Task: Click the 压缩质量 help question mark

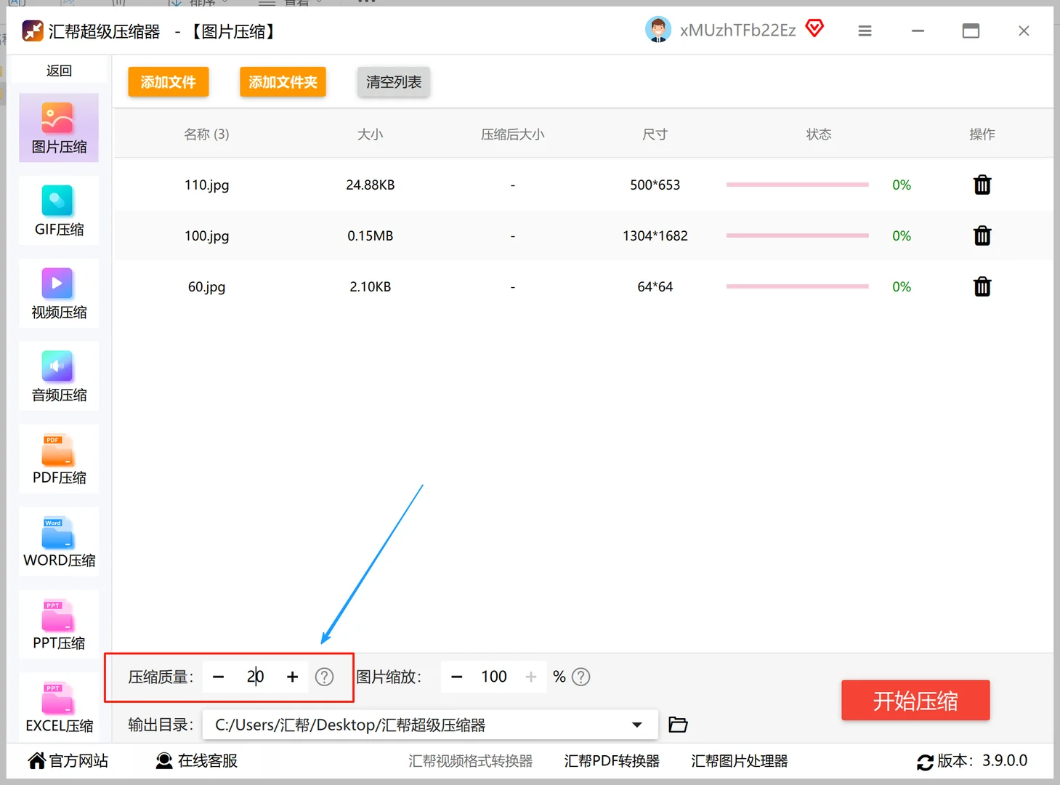Action: (324, 677)
